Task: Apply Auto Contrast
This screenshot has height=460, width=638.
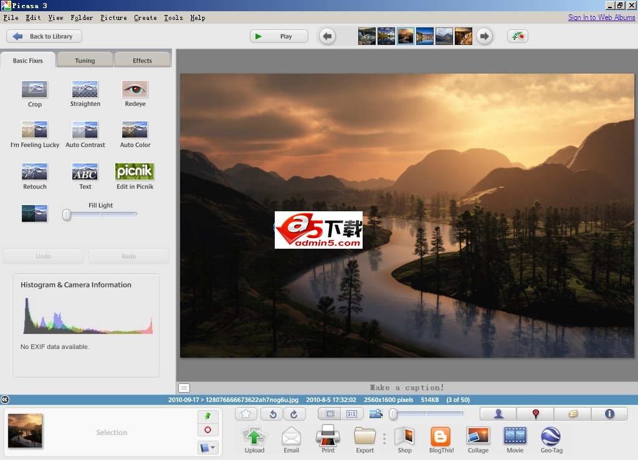Action: tap(85, 135)
